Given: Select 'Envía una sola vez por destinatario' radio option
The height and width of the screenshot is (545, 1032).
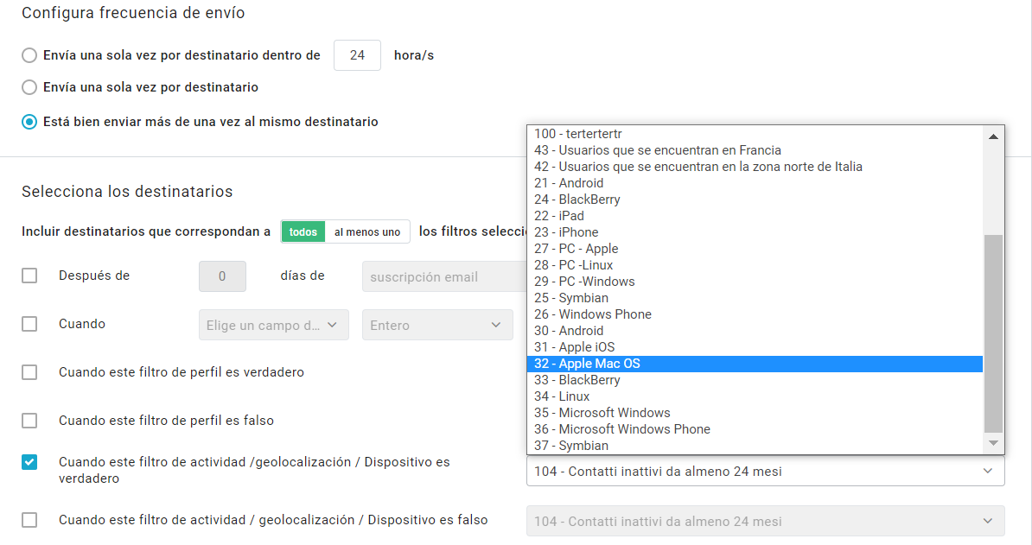Looking at the screenshot, I should (x=29, y=87).
